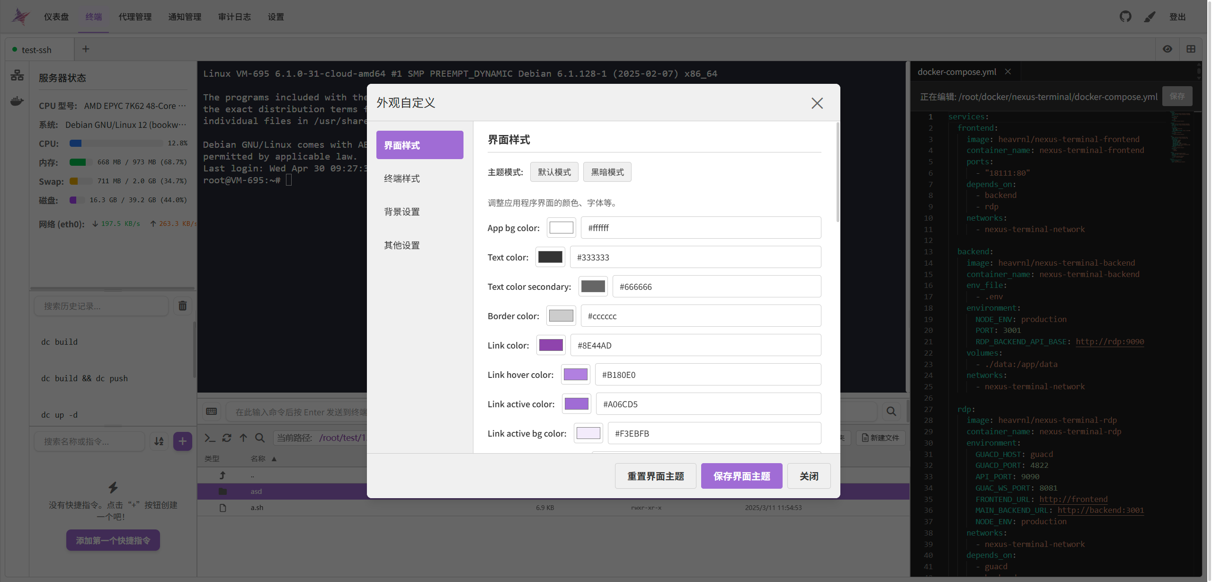The image size is (1212, 582).
Task: Click the refresh file list icon
Action: (x=227, y=438)
